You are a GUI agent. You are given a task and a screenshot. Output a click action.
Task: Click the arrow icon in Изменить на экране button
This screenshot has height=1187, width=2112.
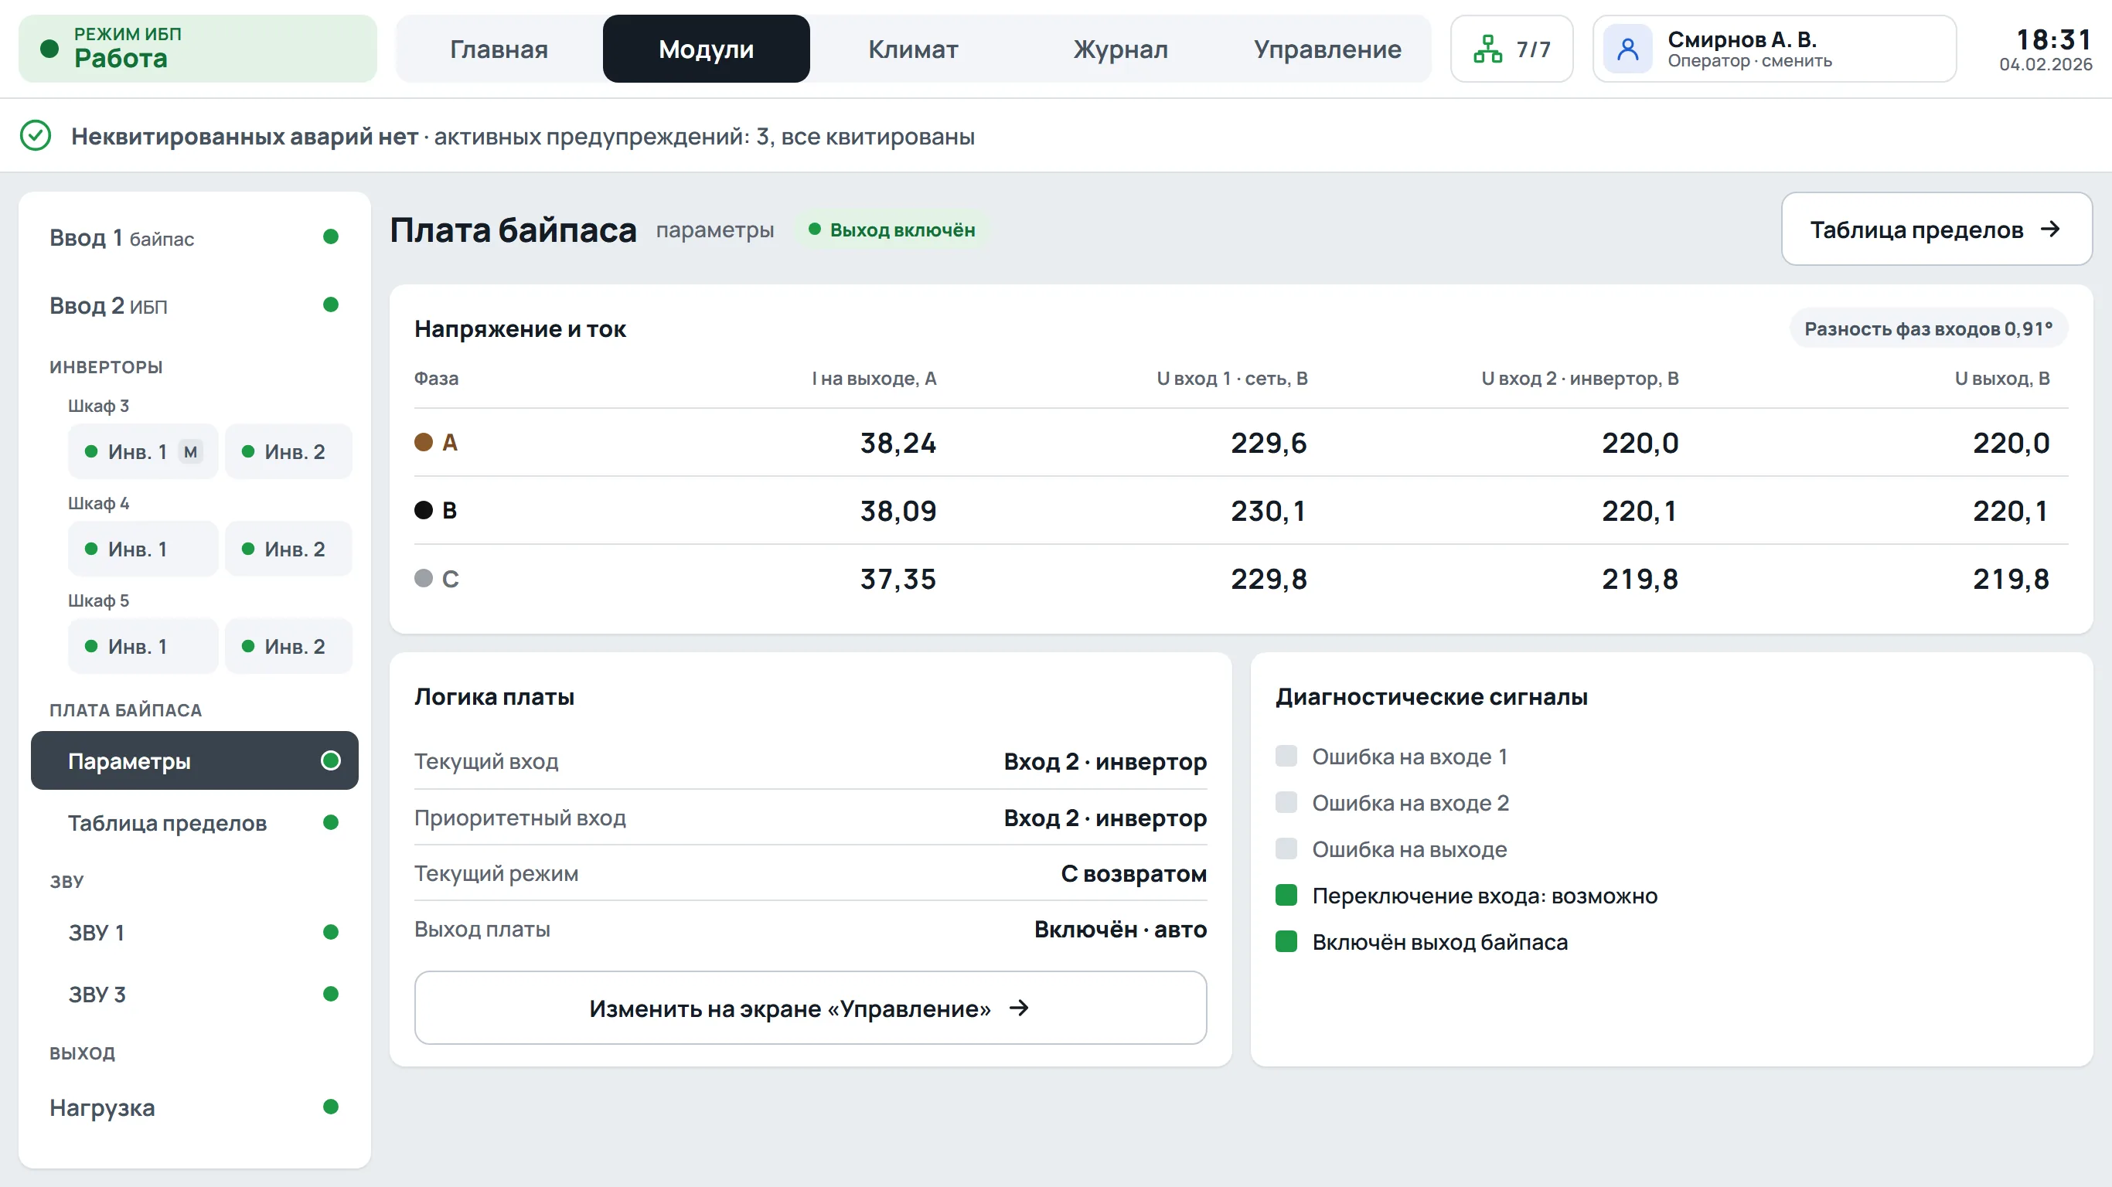click(1019, 1008)
